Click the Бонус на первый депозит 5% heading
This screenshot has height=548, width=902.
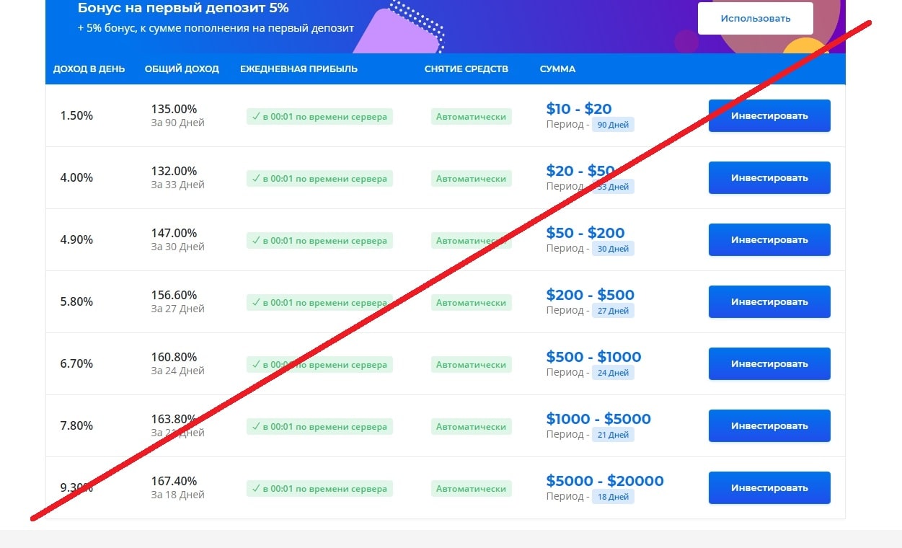[x=183, y=9]
